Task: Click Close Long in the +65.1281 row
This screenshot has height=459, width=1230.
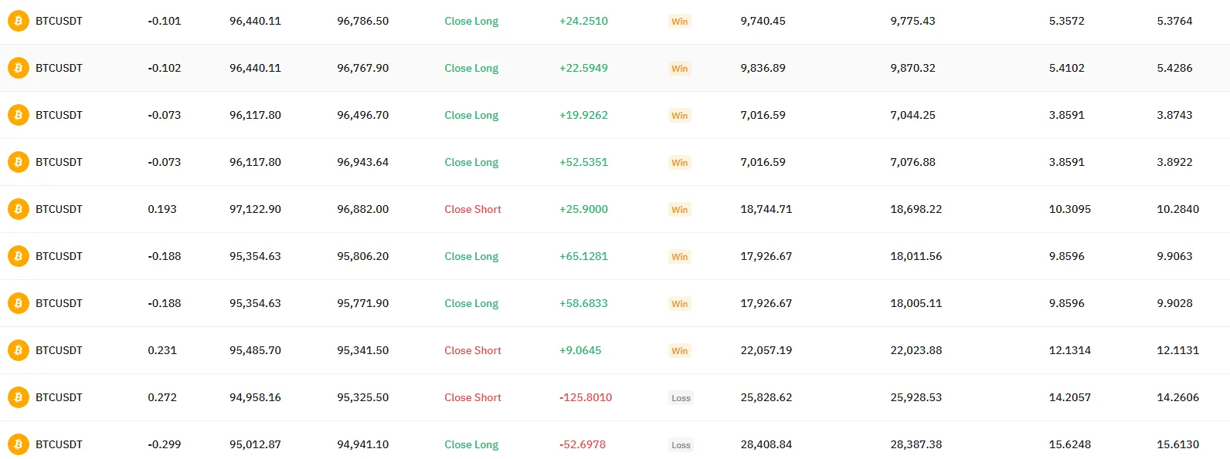Action: click(x=471, y=256)
